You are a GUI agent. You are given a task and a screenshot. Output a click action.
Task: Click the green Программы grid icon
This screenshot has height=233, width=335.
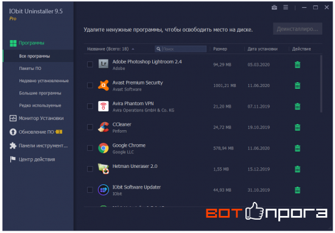coord(13,43)
